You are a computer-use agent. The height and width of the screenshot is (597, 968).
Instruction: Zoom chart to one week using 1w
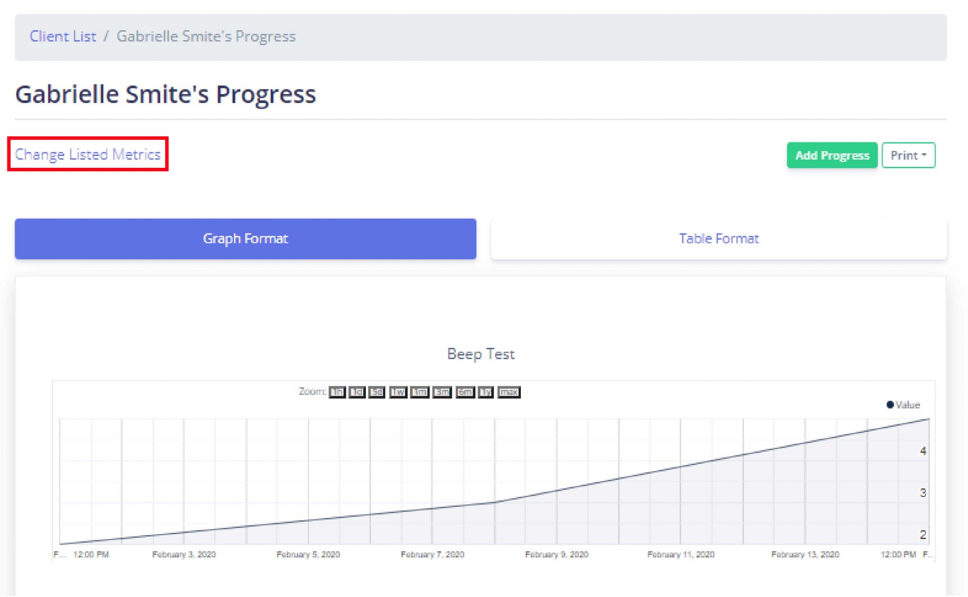[x=398, y=391]
